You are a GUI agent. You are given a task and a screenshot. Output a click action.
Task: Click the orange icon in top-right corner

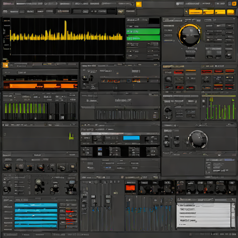coord(234,4)
